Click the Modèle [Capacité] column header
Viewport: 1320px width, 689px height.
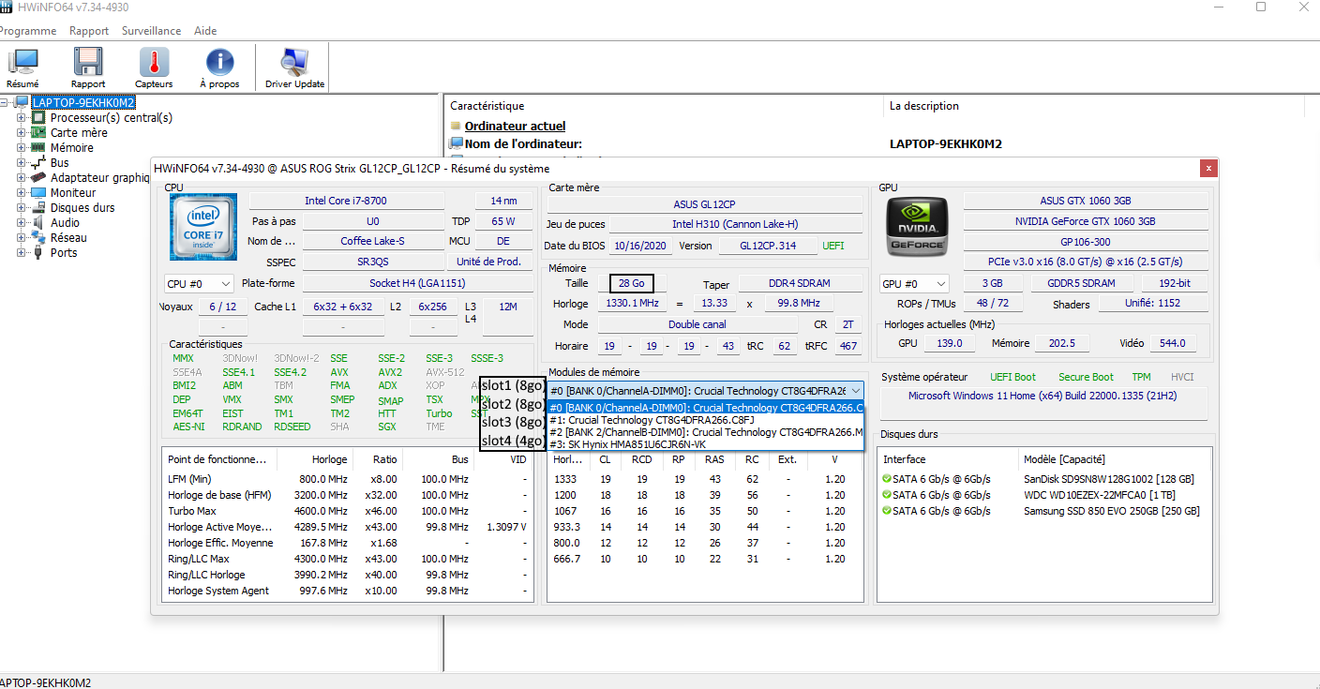(x=1113, y=459)
